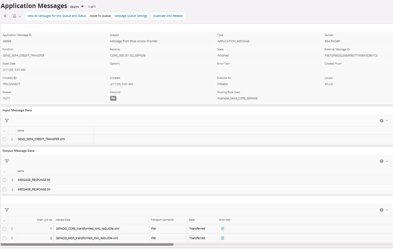The width and height of the screenshot is (393, 249).
Task: Check the SEPADD_MD5 chain link row
Action: [x=4, y=238]
